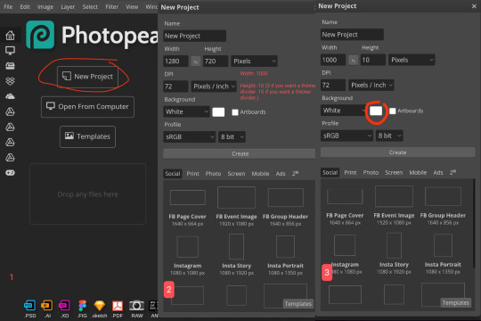Open the Filter menu

coord(111,7)
